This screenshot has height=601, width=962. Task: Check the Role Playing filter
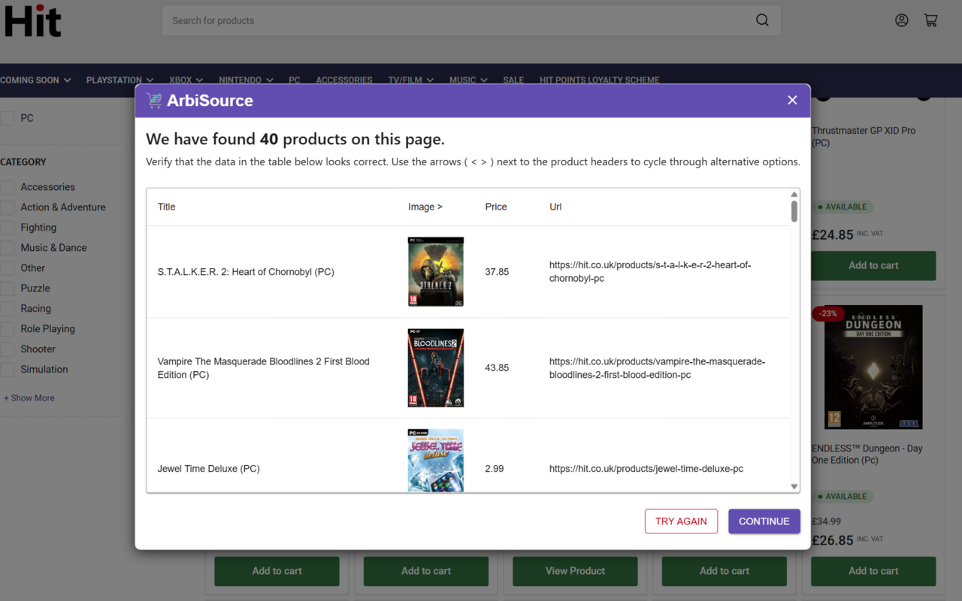point(8,329)
